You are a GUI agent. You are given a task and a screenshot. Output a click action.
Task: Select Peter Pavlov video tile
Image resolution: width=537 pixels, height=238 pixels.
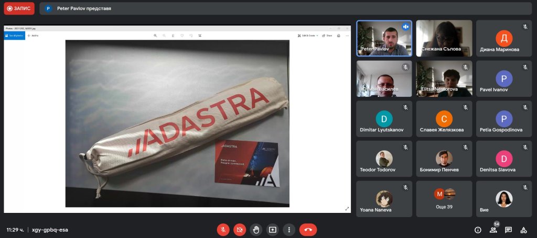point(384,38)
